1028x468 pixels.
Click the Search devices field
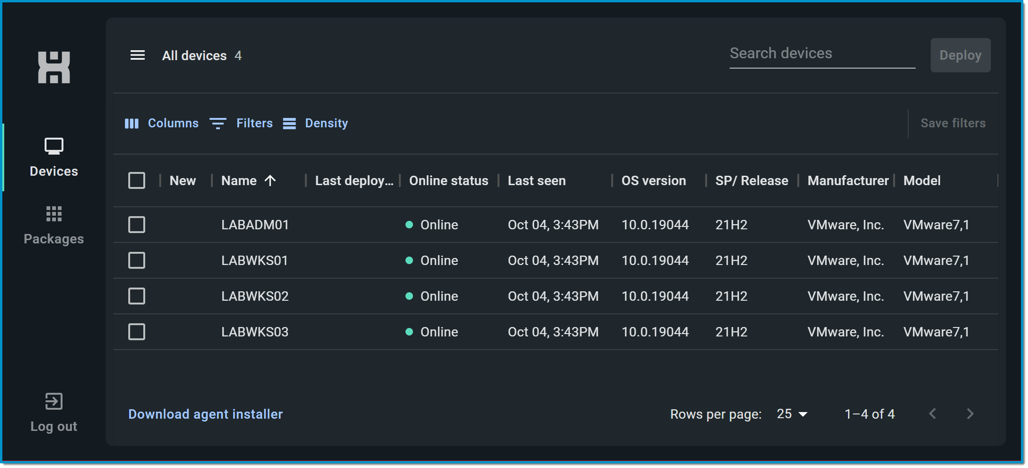(822, 54)
